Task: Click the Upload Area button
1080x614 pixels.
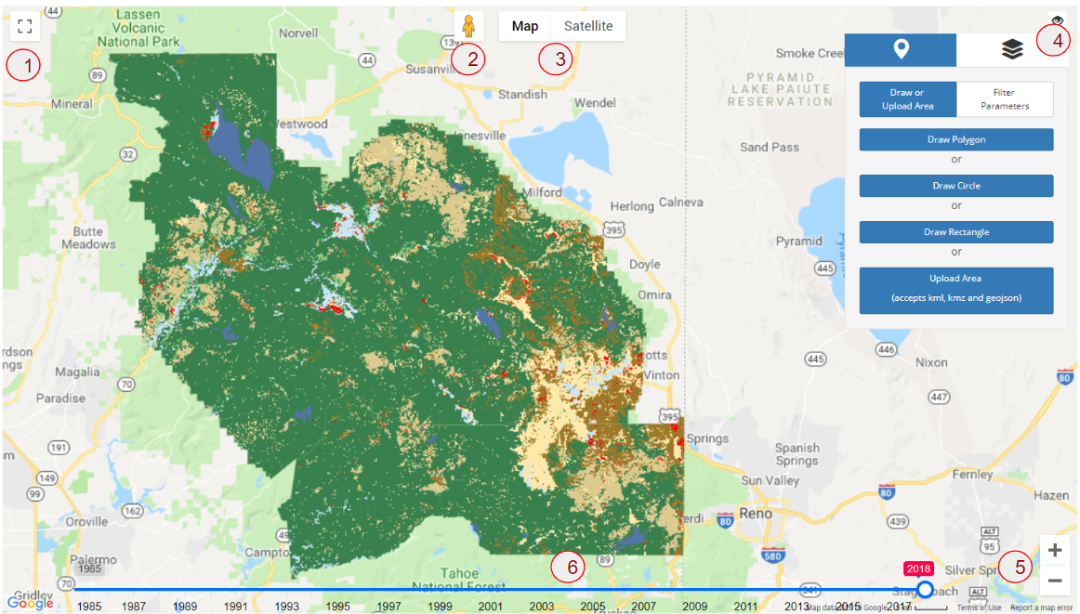Action: pyautogui.click(x=956, y=290)
